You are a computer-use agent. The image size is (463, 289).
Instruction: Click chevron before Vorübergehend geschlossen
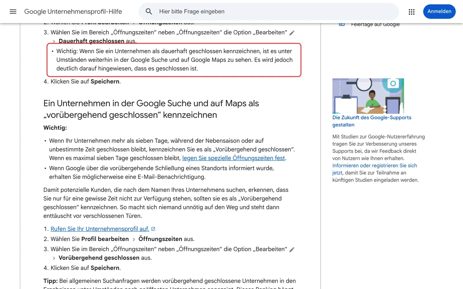click(54, 258)
